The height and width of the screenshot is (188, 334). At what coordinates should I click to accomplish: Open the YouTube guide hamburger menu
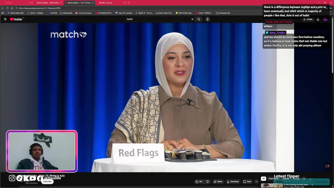pos(5,19)
